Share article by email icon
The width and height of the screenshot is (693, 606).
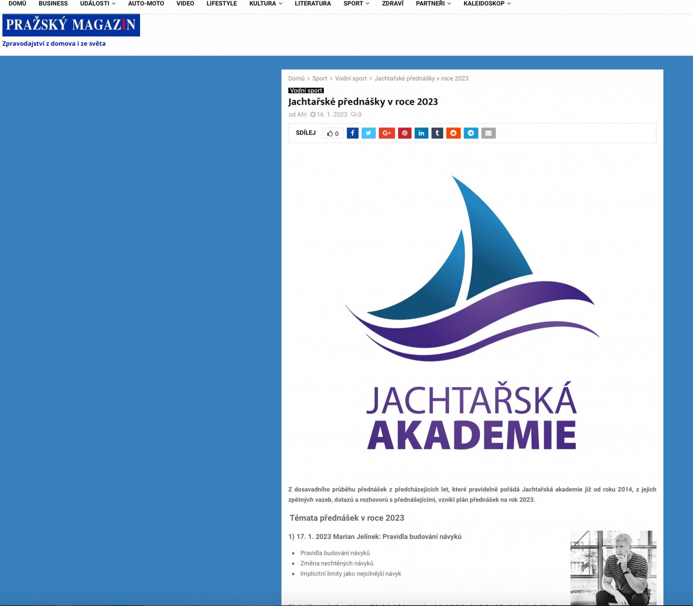click(x=488, y=133)
